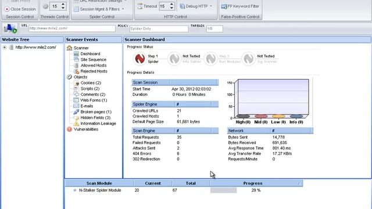This screenshot has height=209, width=372.
Task: Click the Info Gather Not Tested icon
Action: 174,59
